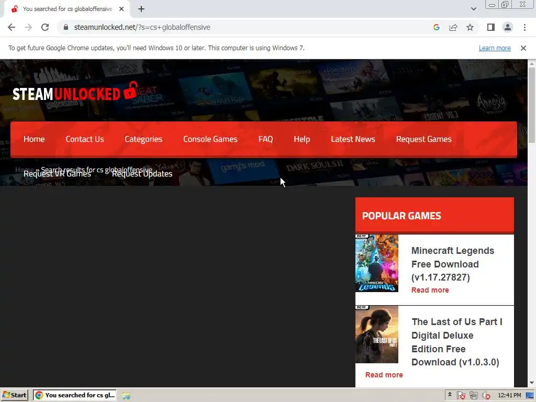
Task: Open the FAQ menu item
Action: click(265, 139)
